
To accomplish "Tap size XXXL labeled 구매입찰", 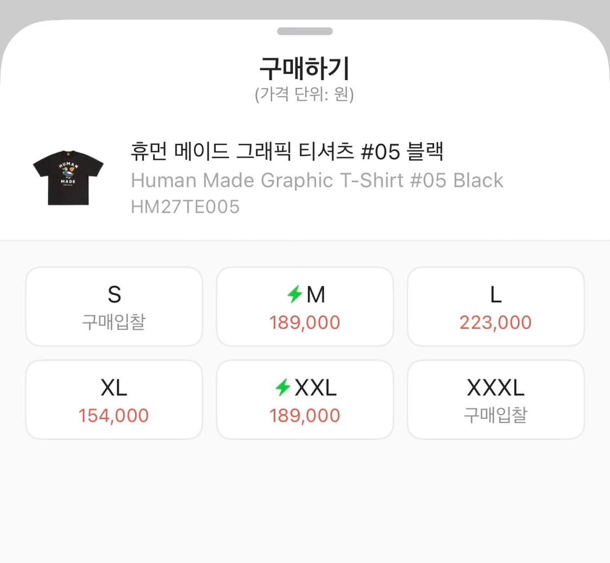I will (x=495, y=399).
